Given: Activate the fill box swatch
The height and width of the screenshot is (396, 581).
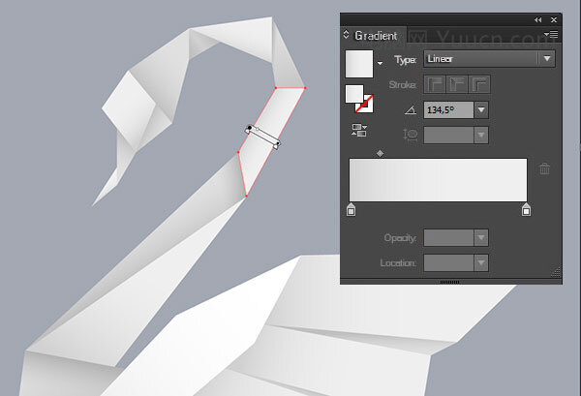Looking at the screenshot, I should coord(354,94).
